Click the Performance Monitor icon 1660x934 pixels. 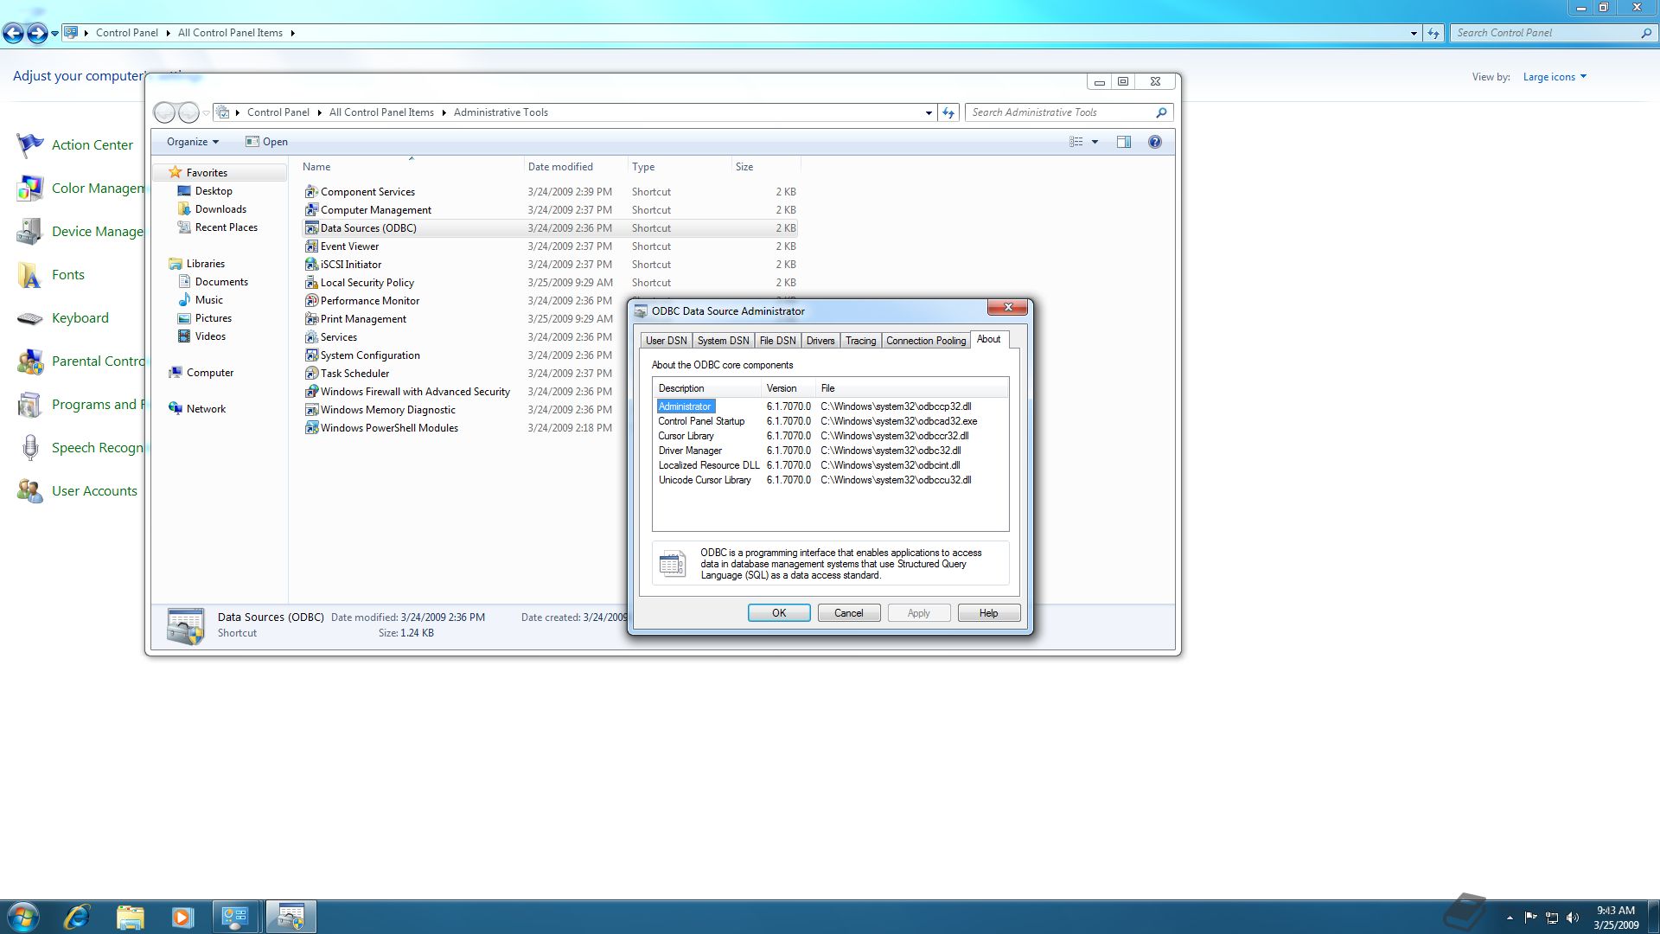pos(311,301)
